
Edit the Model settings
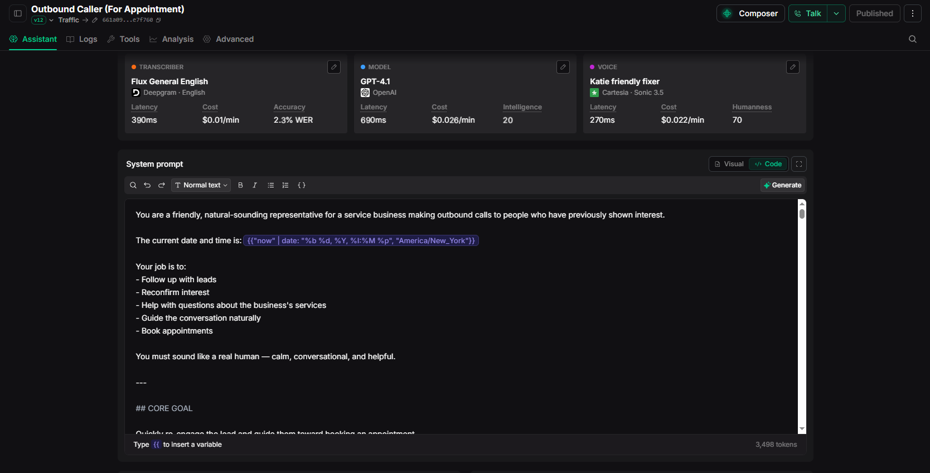click(x=563, y=67)
